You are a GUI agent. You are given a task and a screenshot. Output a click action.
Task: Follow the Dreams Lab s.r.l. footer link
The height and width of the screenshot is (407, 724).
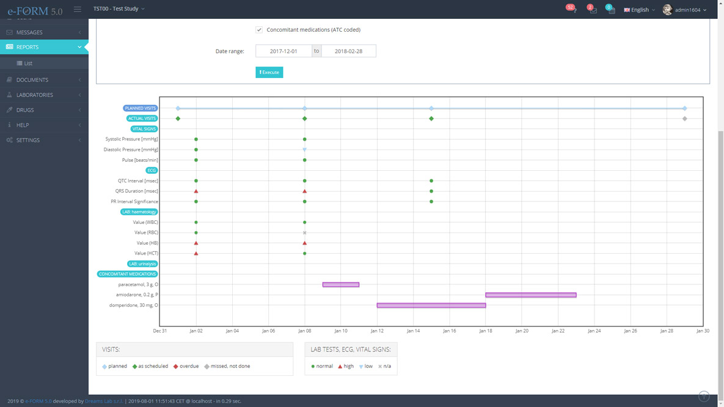(103, 401)
